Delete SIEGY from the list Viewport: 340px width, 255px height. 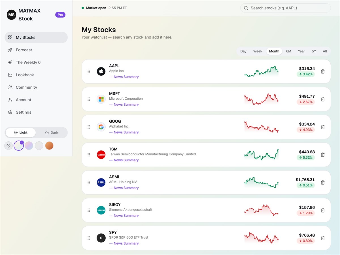(x=322, y=210)
